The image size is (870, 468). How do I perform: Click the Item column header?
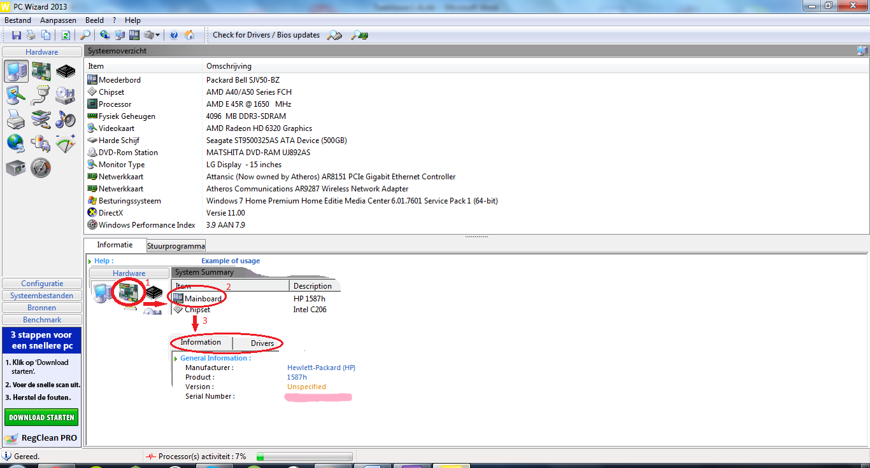click(x=143, y=66)
